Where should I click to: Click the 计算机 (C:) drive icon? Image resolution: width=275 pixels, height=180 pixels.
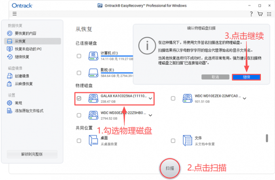click(93, 56)
